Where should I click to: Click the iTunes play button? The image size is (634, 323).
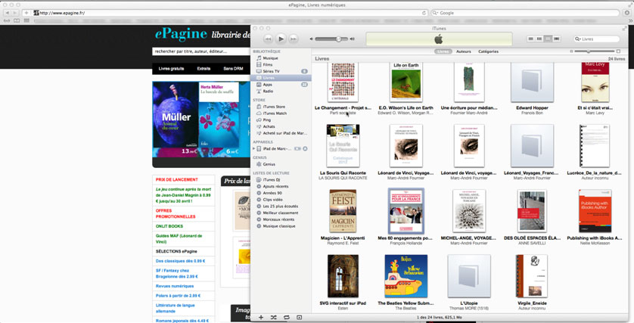pyautogui.click(x=281, y=39)
